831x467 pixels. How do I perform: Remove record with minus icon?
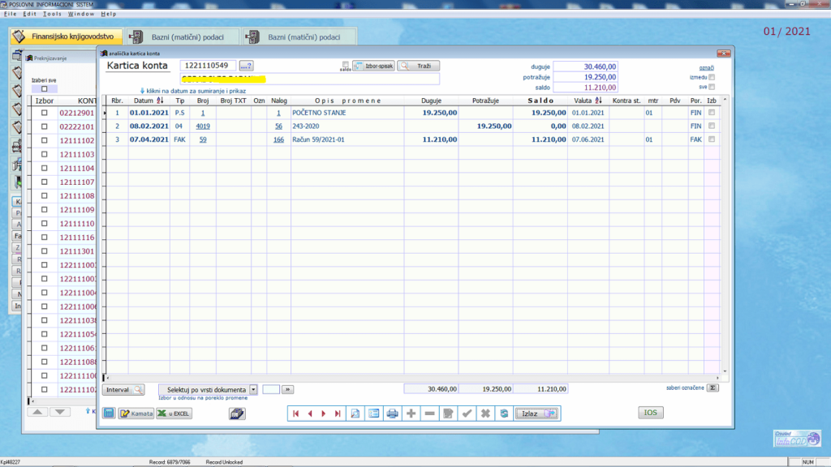[430, 413]
